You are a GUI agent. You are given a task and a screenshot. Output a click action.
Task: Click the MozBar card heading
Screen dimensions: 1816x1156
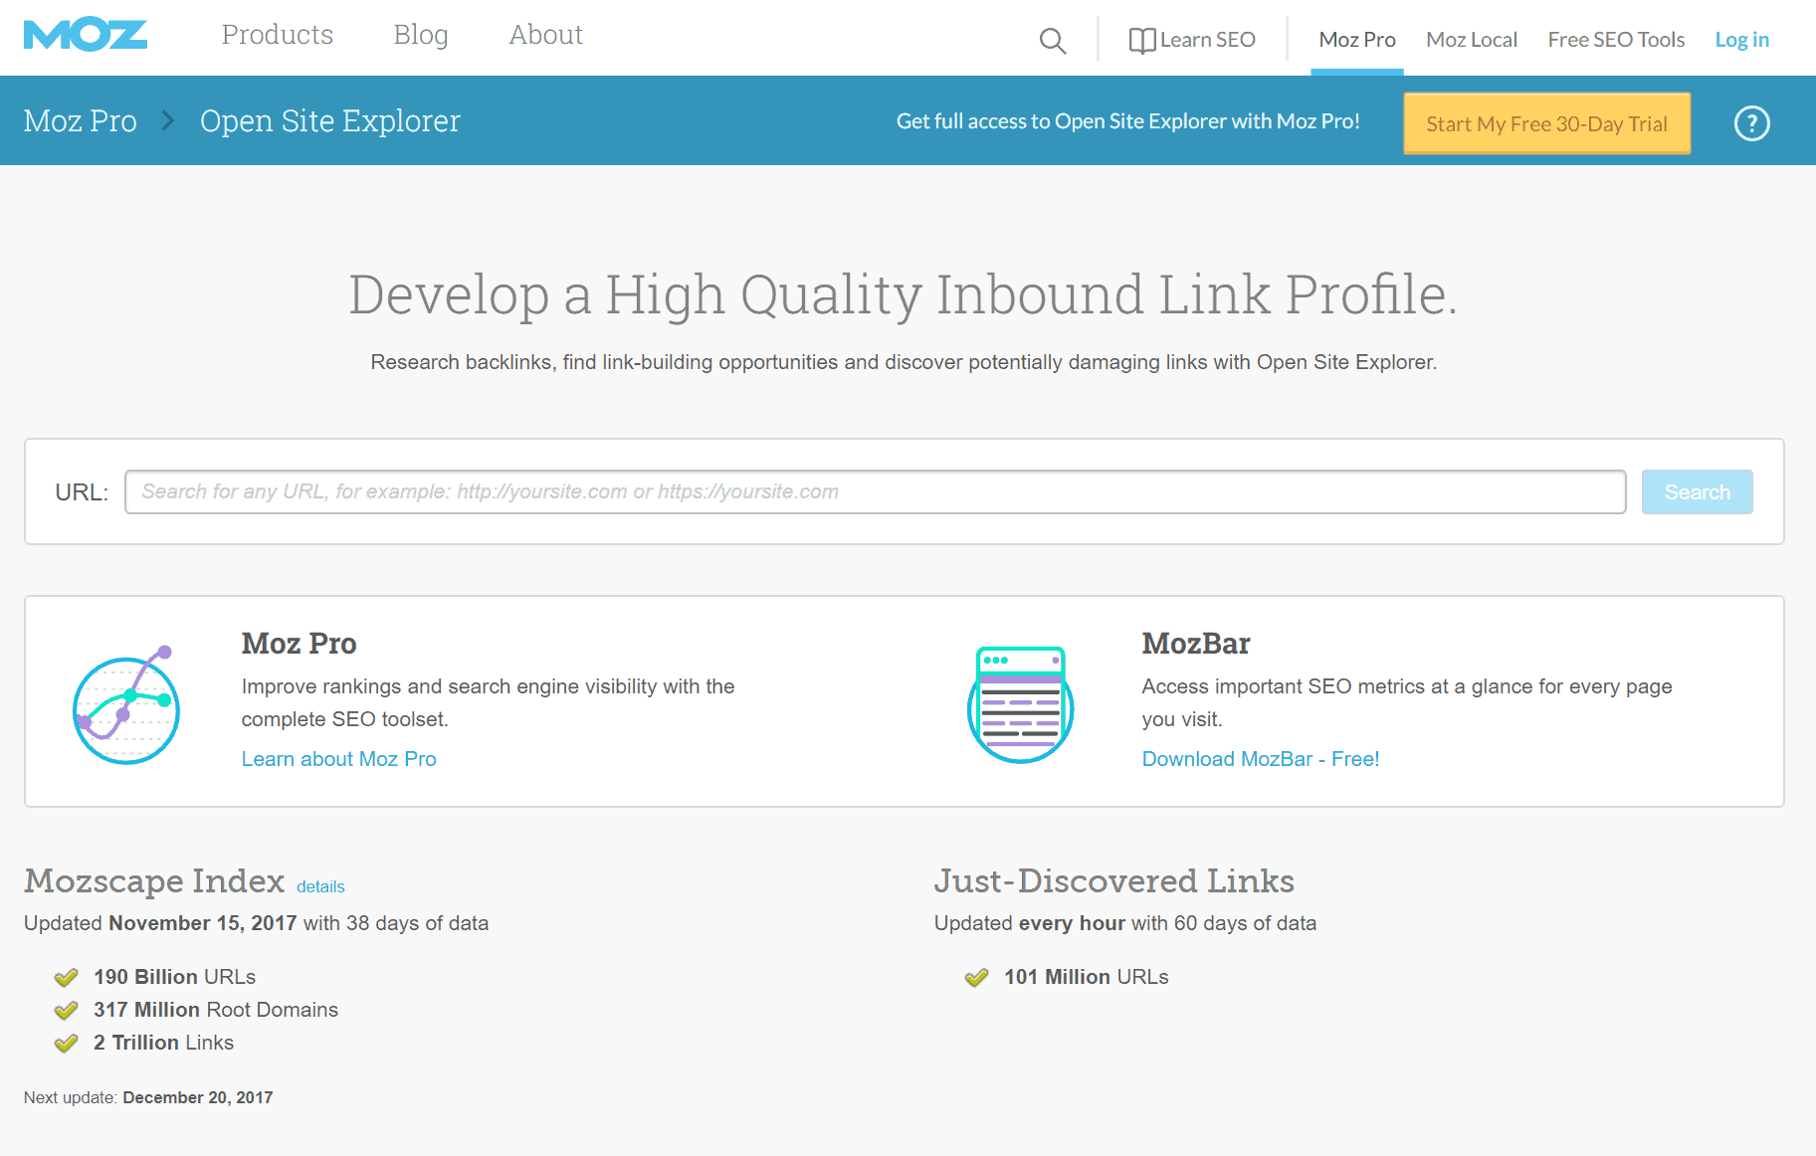[1196, 644]
